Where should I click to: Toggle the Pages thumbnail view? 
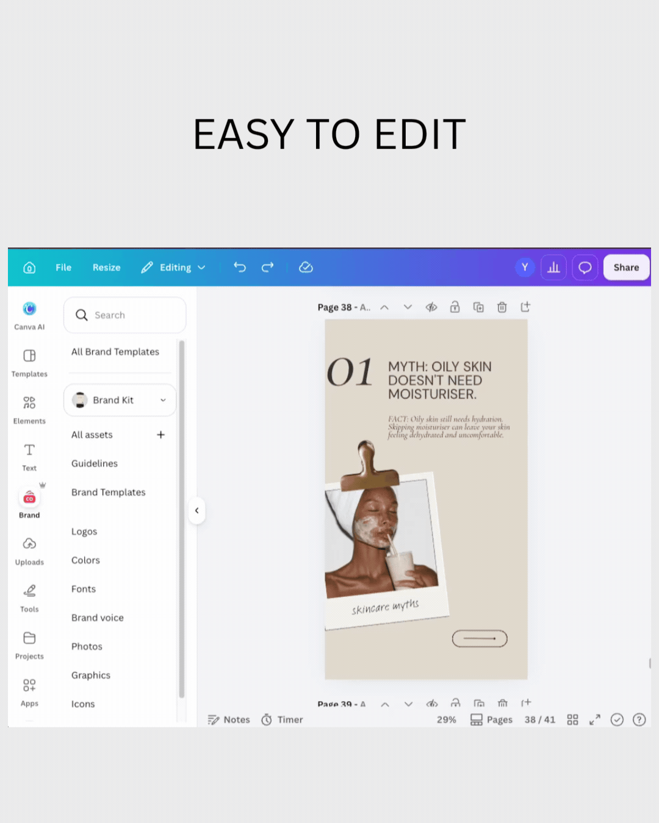pos(491,720)
